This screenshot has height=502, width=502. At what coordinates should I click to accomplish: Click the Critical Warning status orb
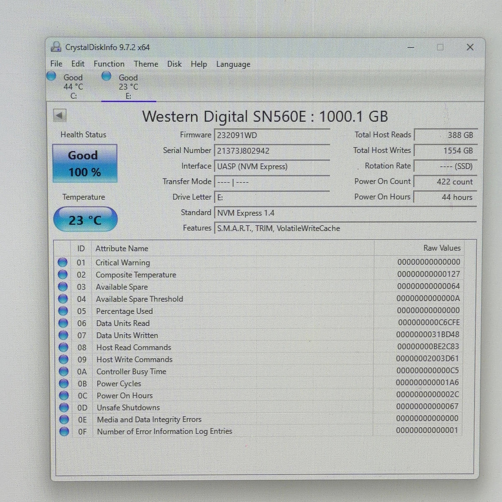[63, 262]
